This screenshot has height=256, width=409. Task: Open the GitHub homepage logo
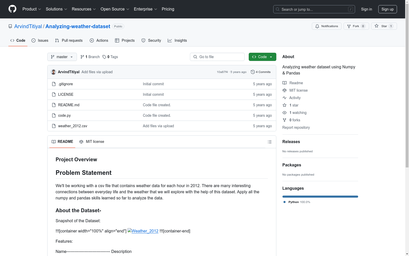pyautogui.click(x=12, y=9)
